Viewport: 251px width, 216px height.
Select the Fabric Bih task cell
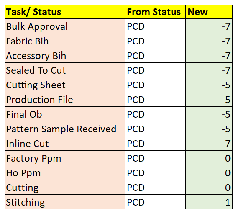point(65,41)
